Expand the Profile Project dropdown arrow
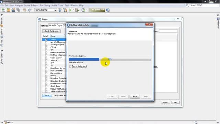This screenshot has width=220, height=124. pyautogui.click(x=87, y=10)
